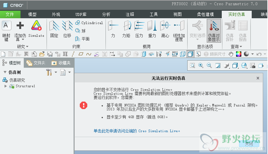The width and height of the screenshot is (268, 154).
Task: Switch to the 分析 tab
Action: [x=106, y=14]
